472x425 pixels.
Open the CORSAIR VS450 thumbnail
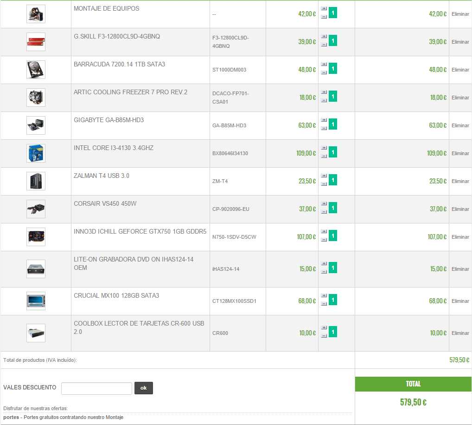tap(36, 209)
